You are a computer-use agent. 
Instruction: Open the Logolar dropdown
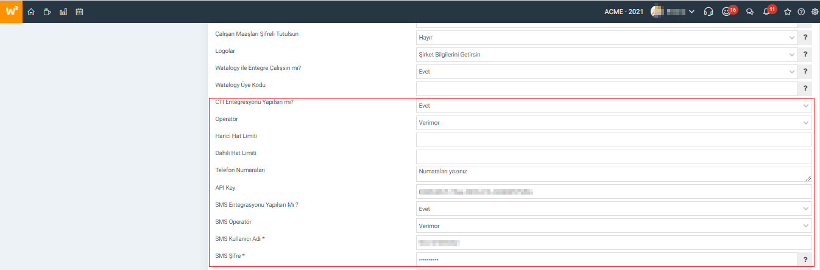click(x=606, y=55)
